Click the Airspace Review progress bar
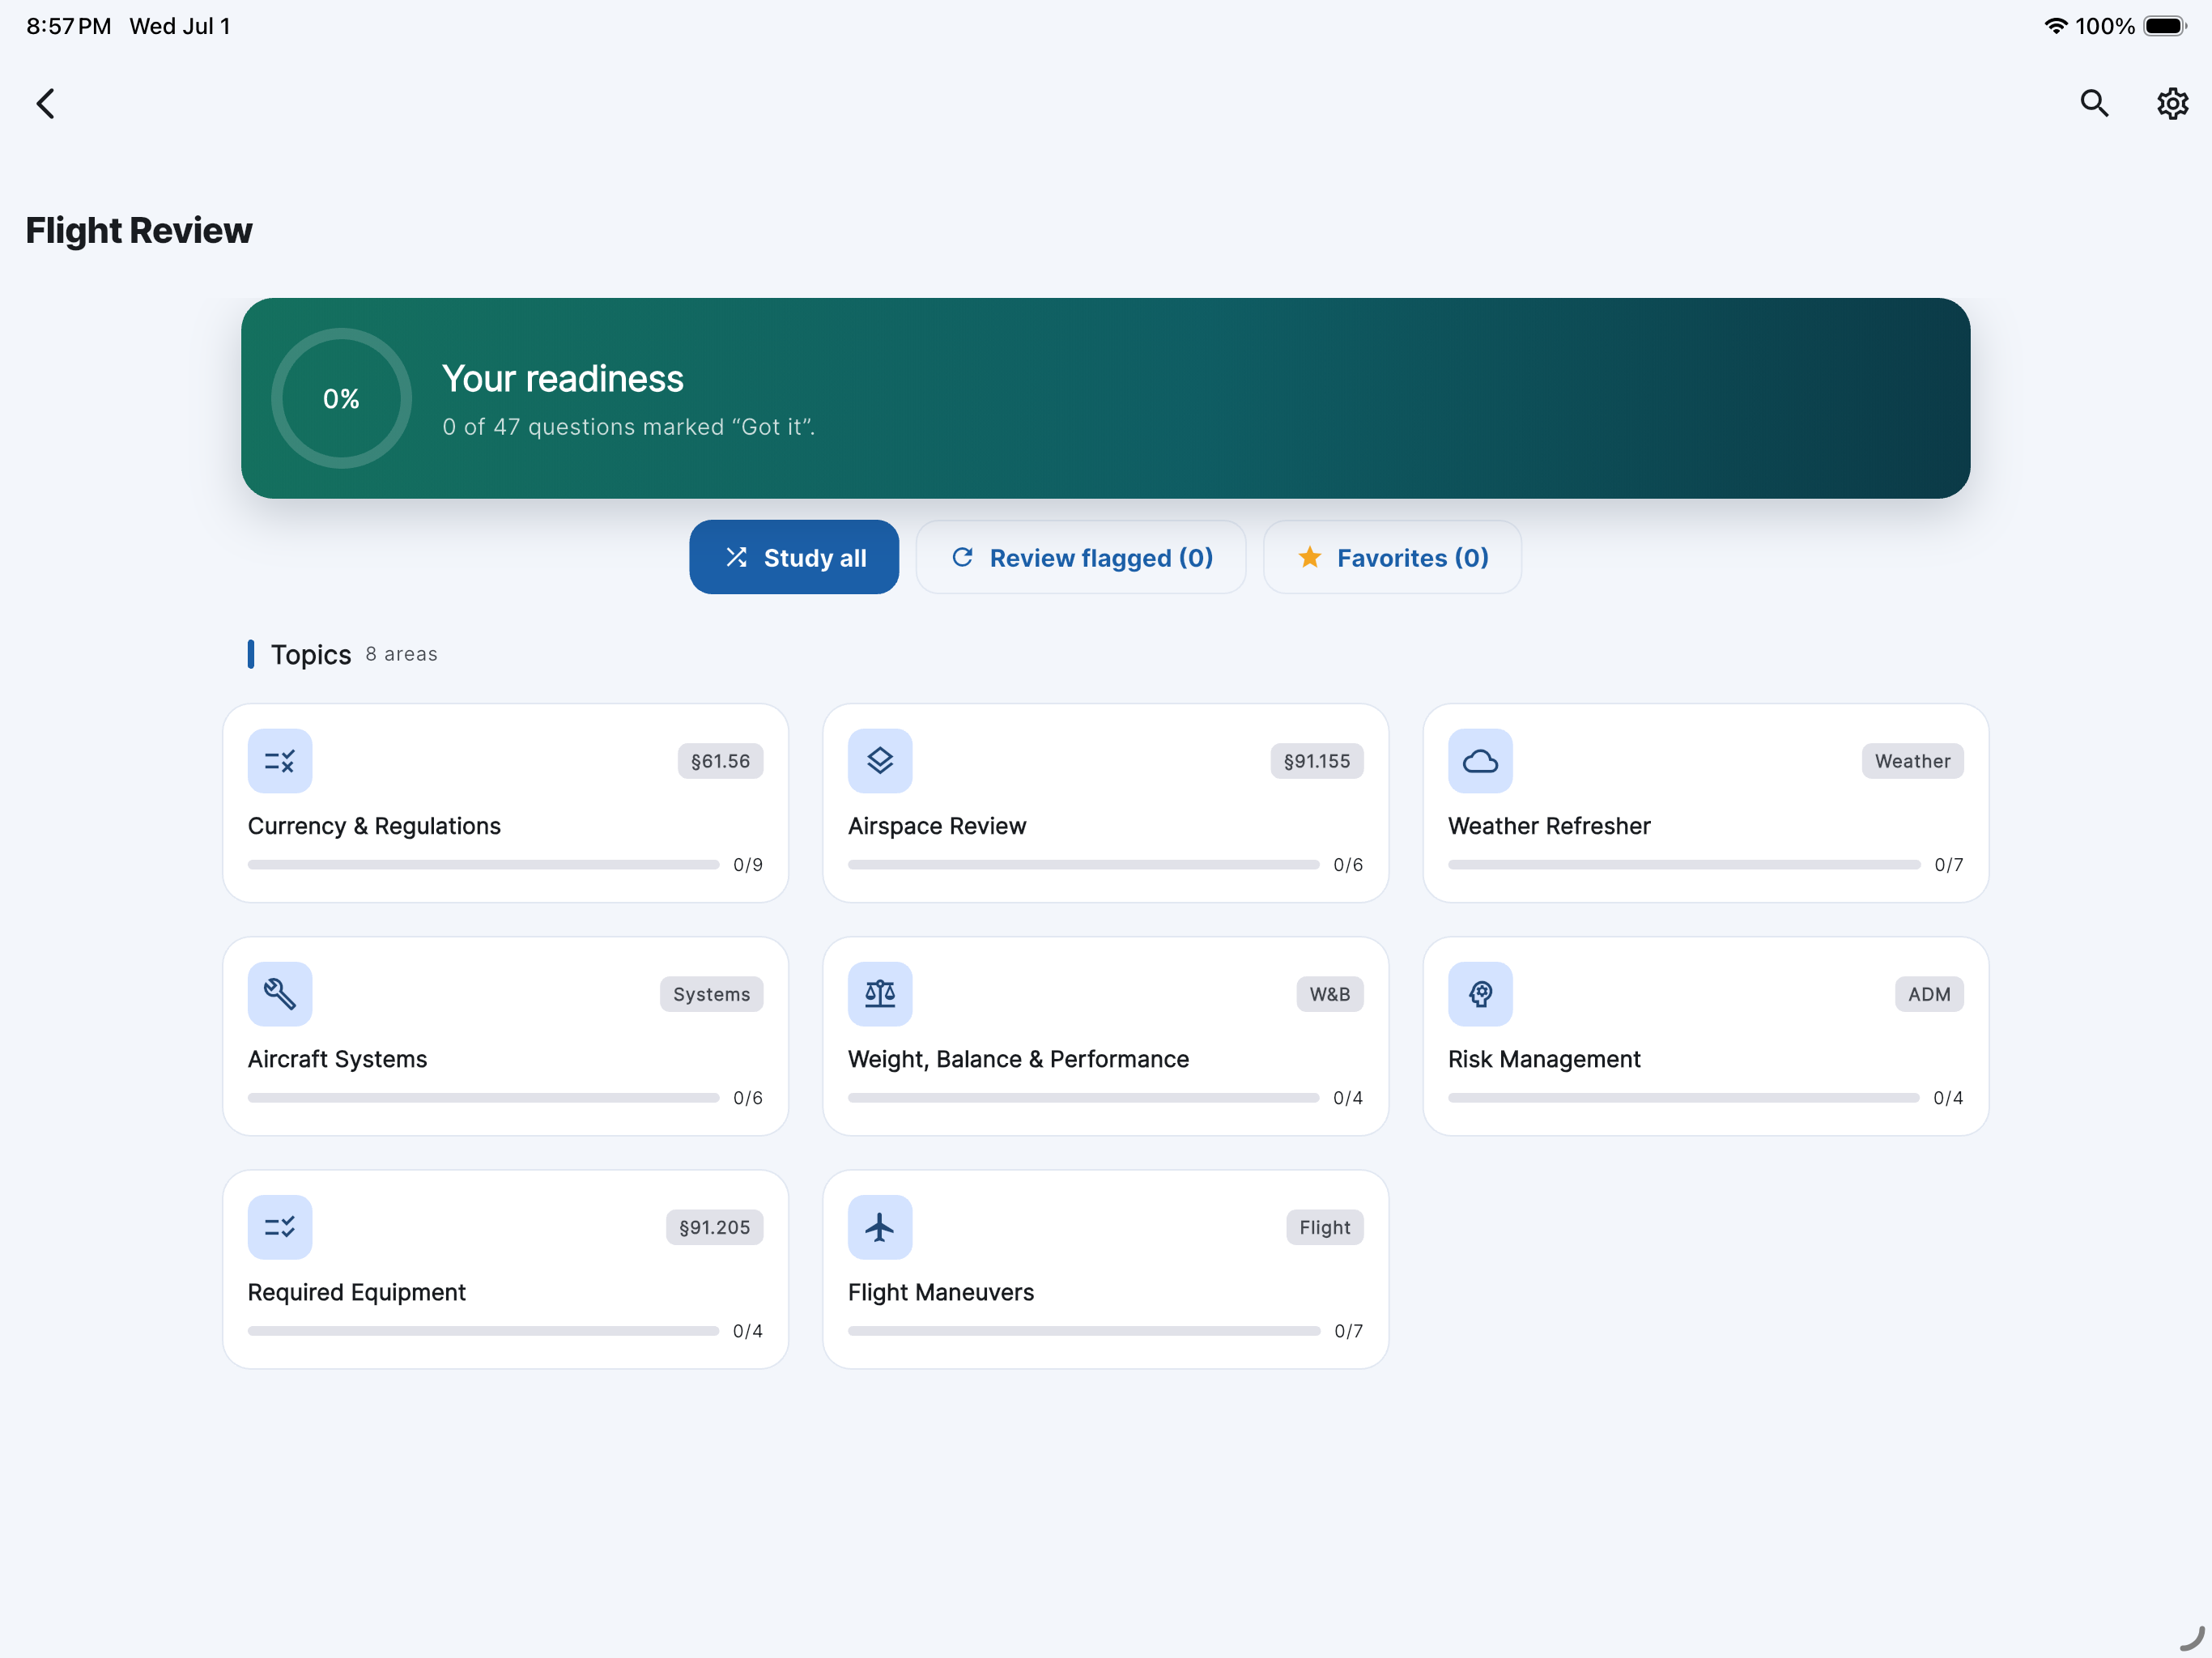The width and height of the screenshot is (2212, 1658). click(x=1083, y=865)
